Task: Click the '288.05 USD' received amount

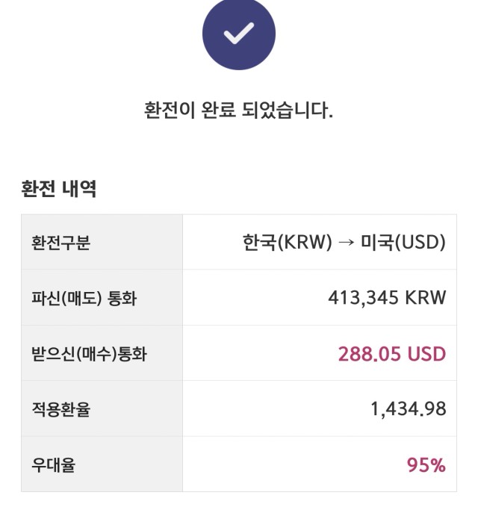Action: (x=392, y=354)
